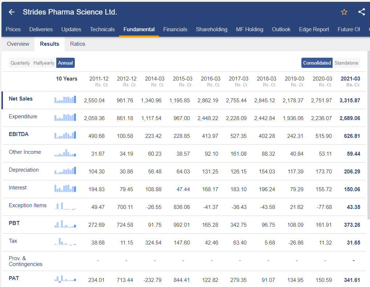Select Consolidated figures
This screenshot has width=370, height=287.
coord(317,63)
